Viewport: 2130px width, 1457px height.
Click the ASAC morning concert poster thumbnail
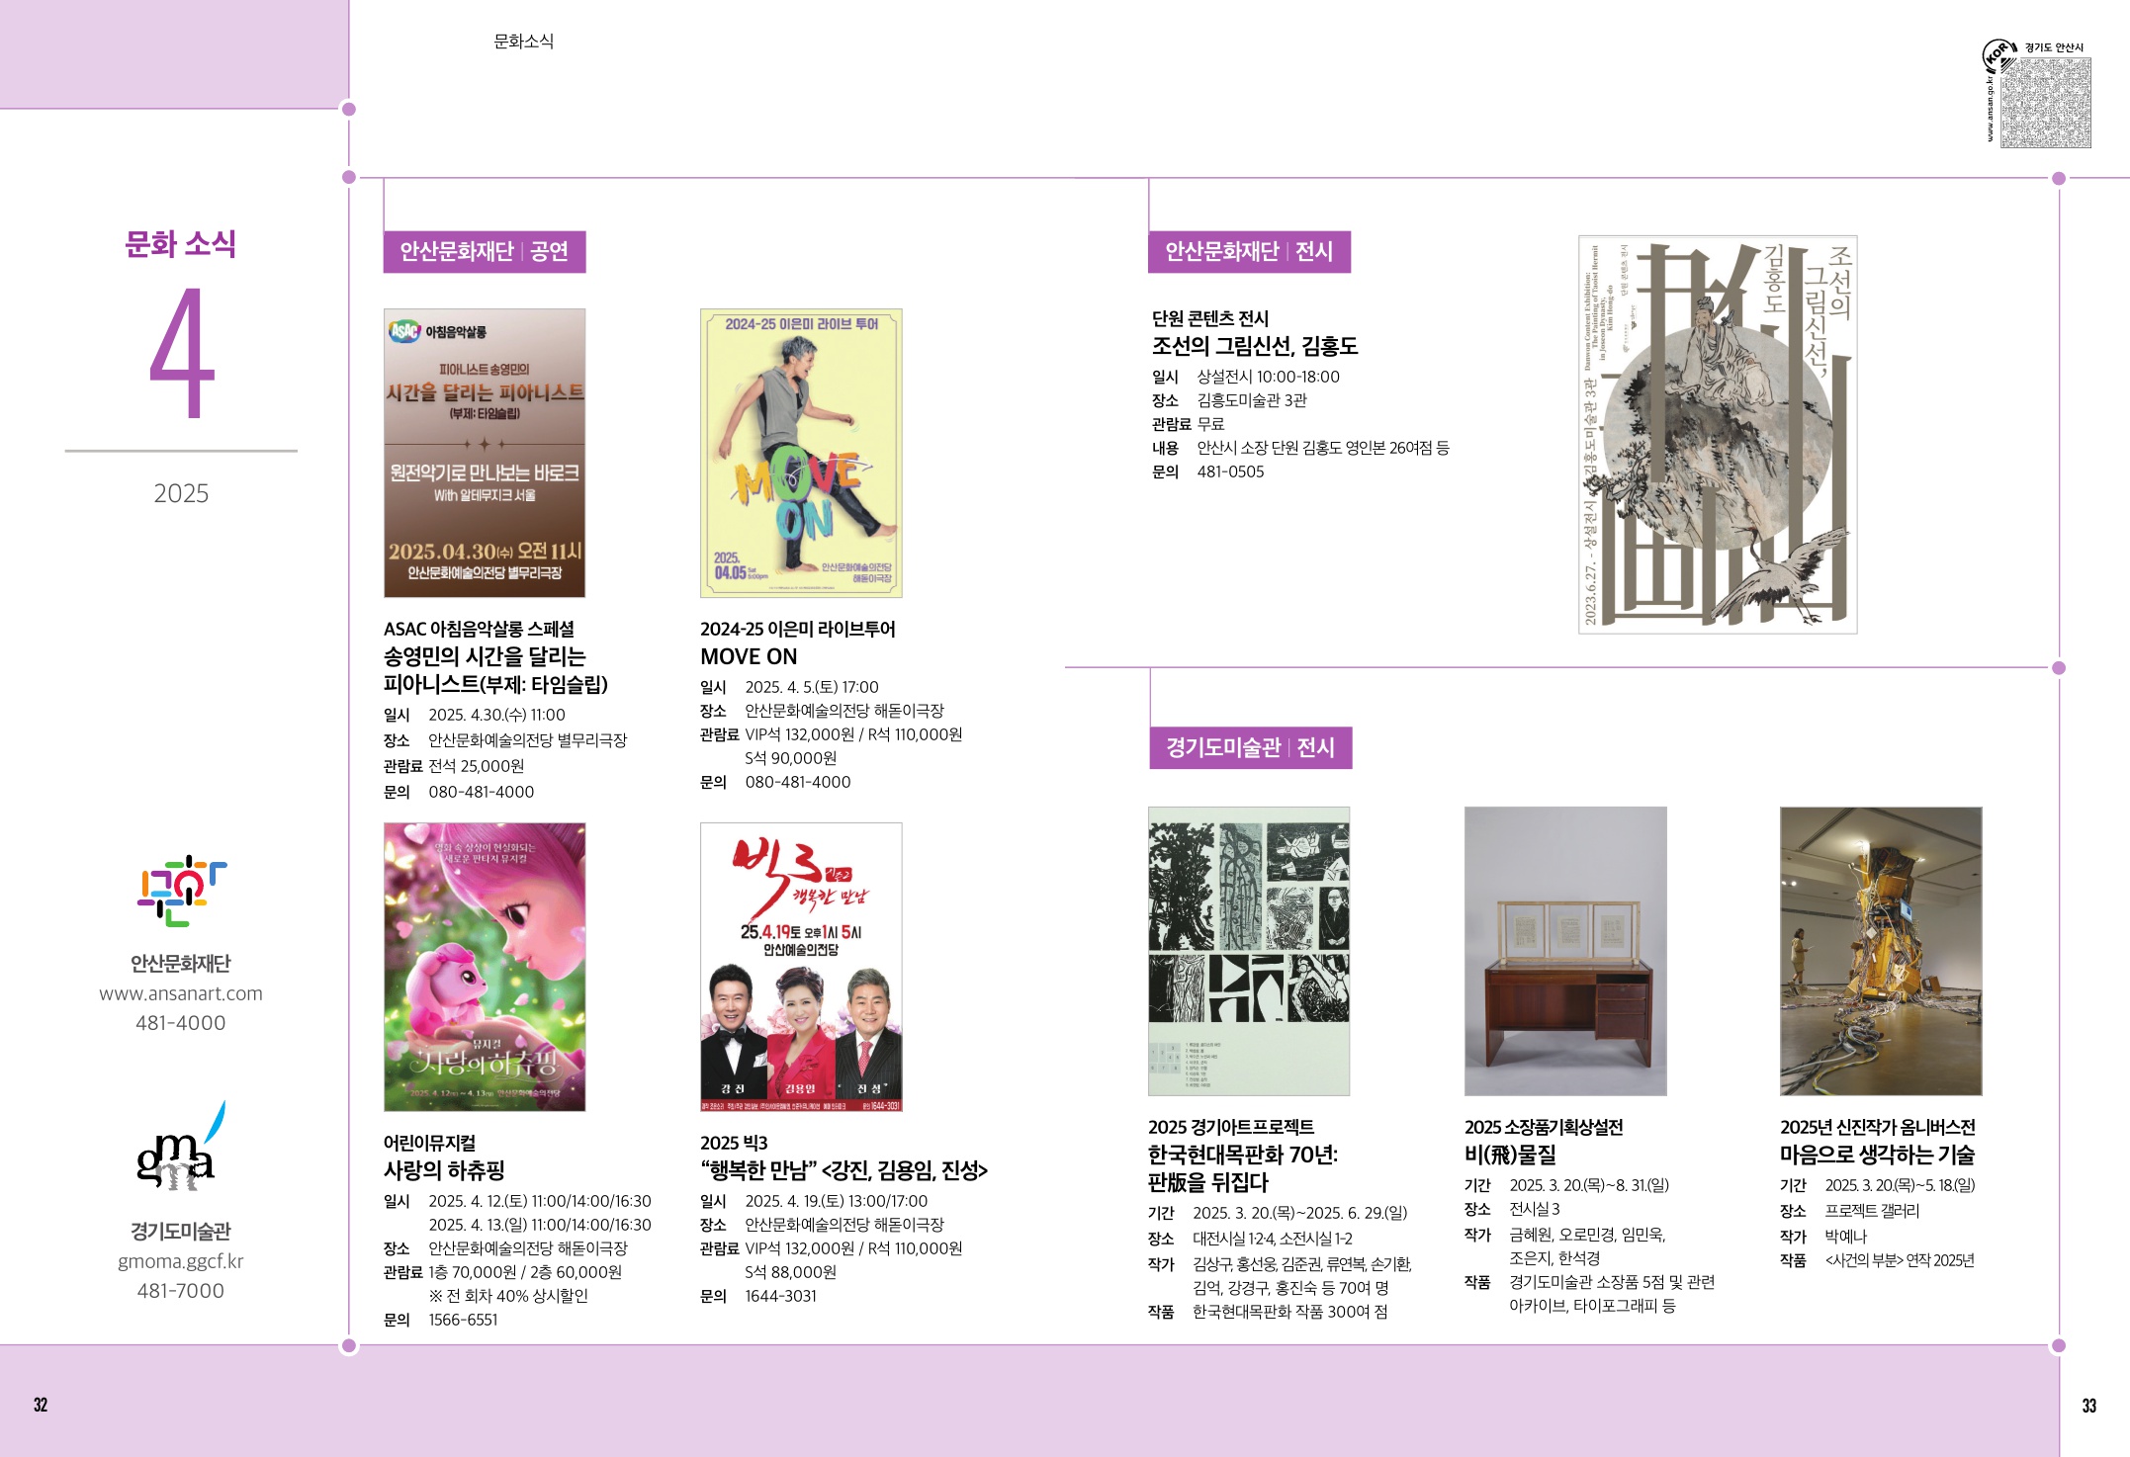pyautogui.click(x=484, y=453)
